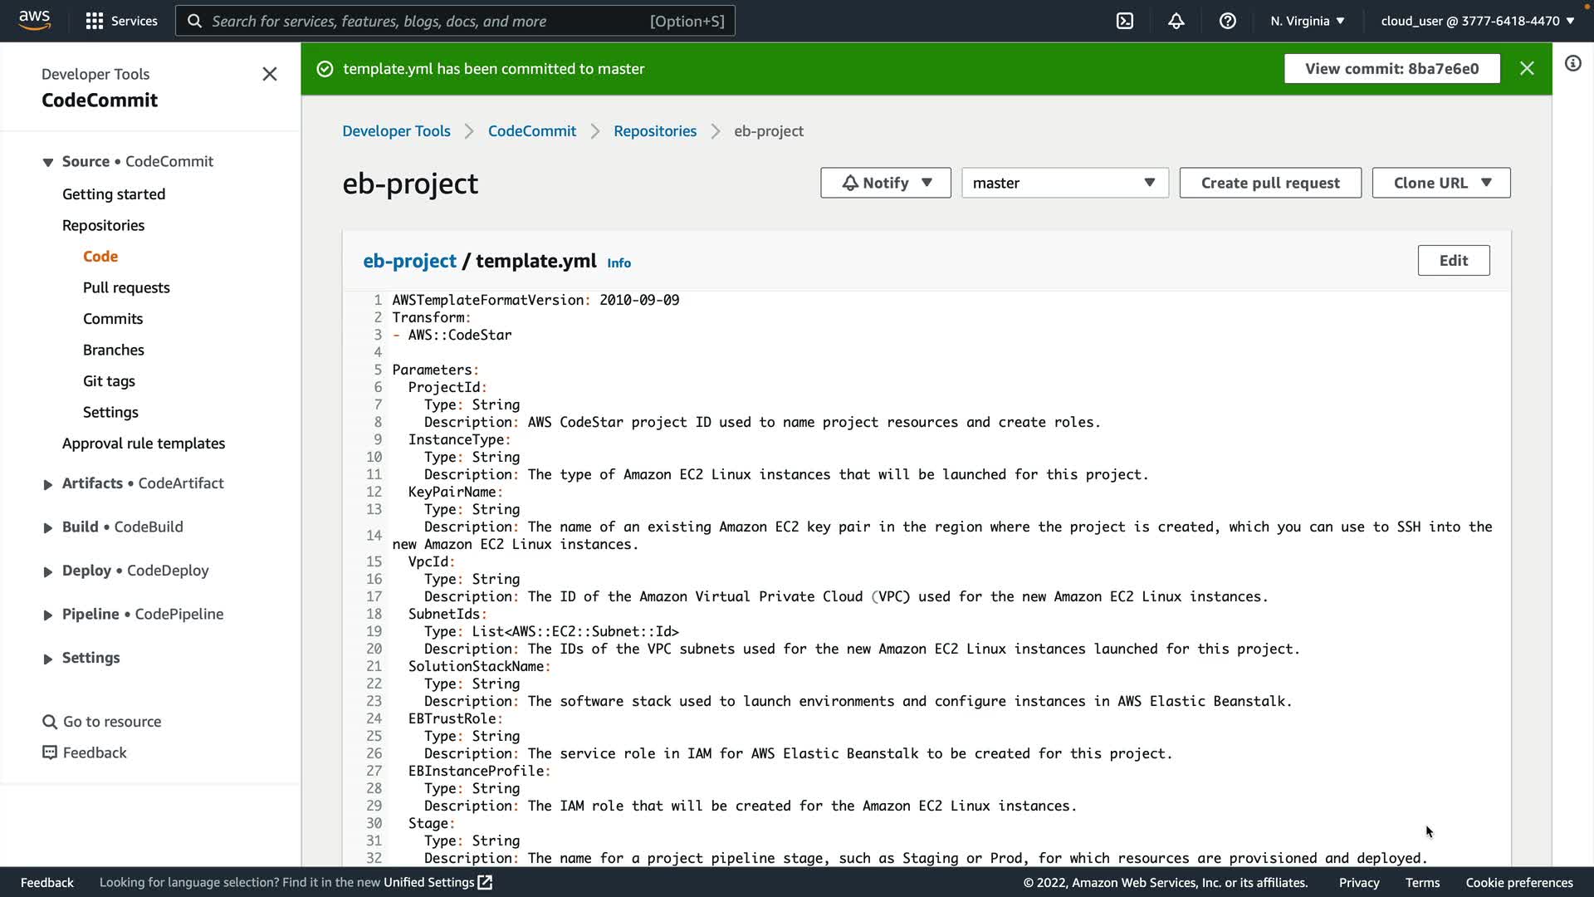
Task: Dismiss the green commit success banner
Action: (1527, 68)
